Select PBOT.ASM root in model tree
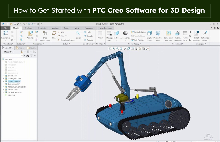Screen dimensions: 220x142 [8, 59]
